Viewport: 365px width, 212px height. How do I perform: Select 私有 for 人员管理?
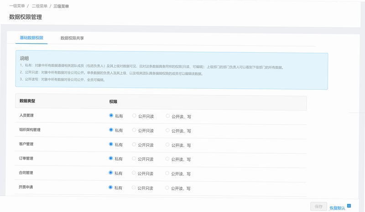point(111,116)
